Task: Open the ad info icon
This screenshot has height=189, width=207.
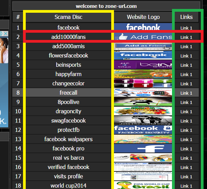Action: pos(1,34)
